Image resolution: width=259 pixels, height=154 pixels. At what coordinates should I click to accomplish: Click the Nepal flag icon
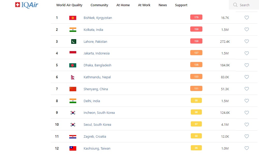(x=73, y=77)
